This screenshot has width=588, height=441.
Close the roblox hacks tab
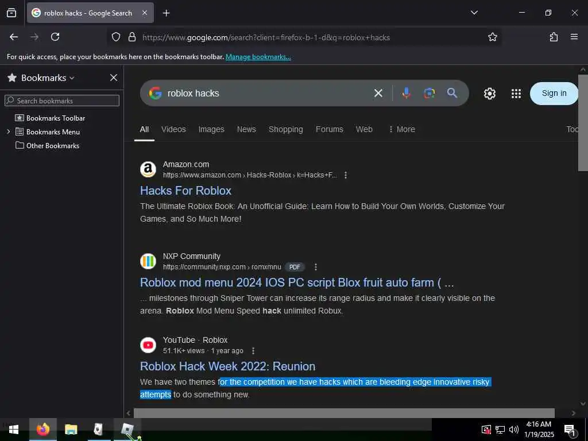coord(145,13)
